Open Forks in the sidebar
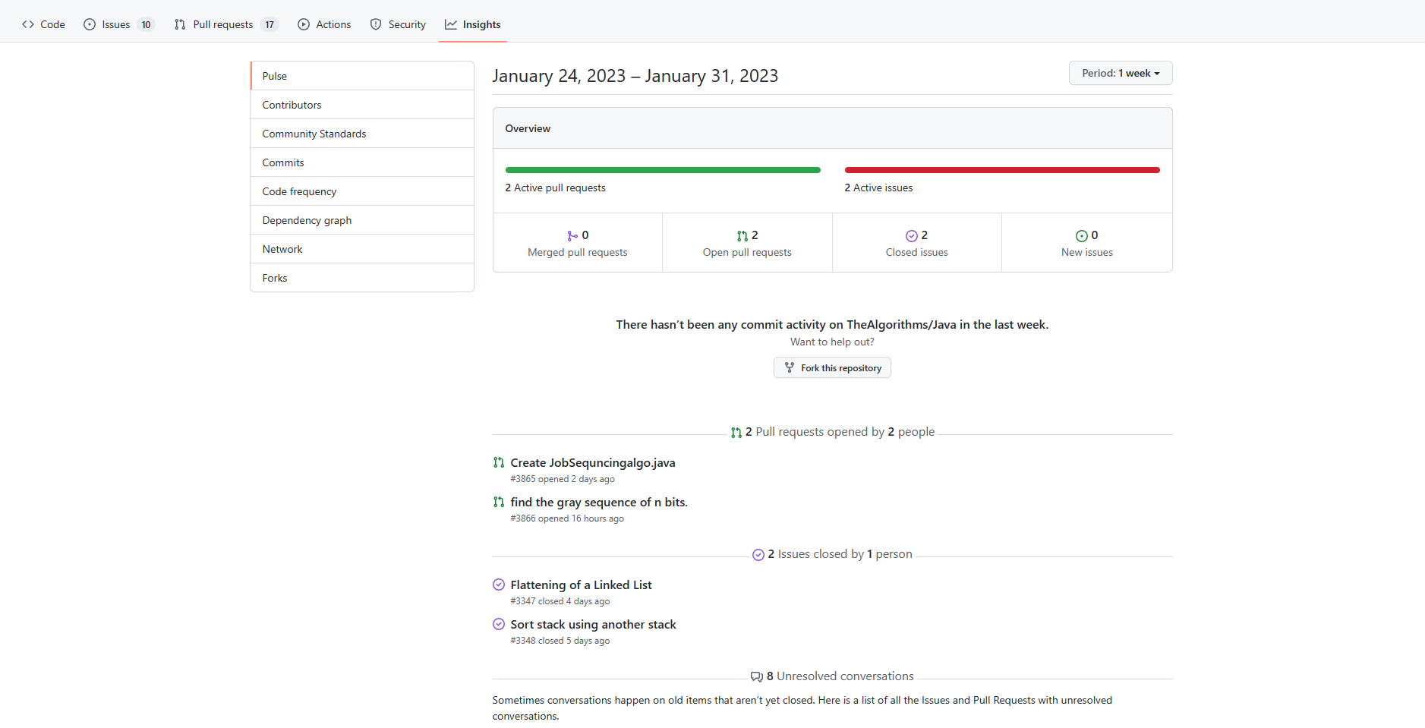The width and height of the screenshot is (1425, 728). tap(362, 278)
